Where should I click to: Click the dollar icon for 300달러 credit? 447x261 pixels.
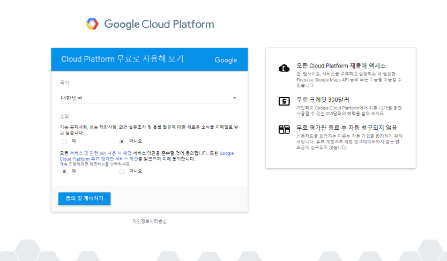click(x=284, y=101)
